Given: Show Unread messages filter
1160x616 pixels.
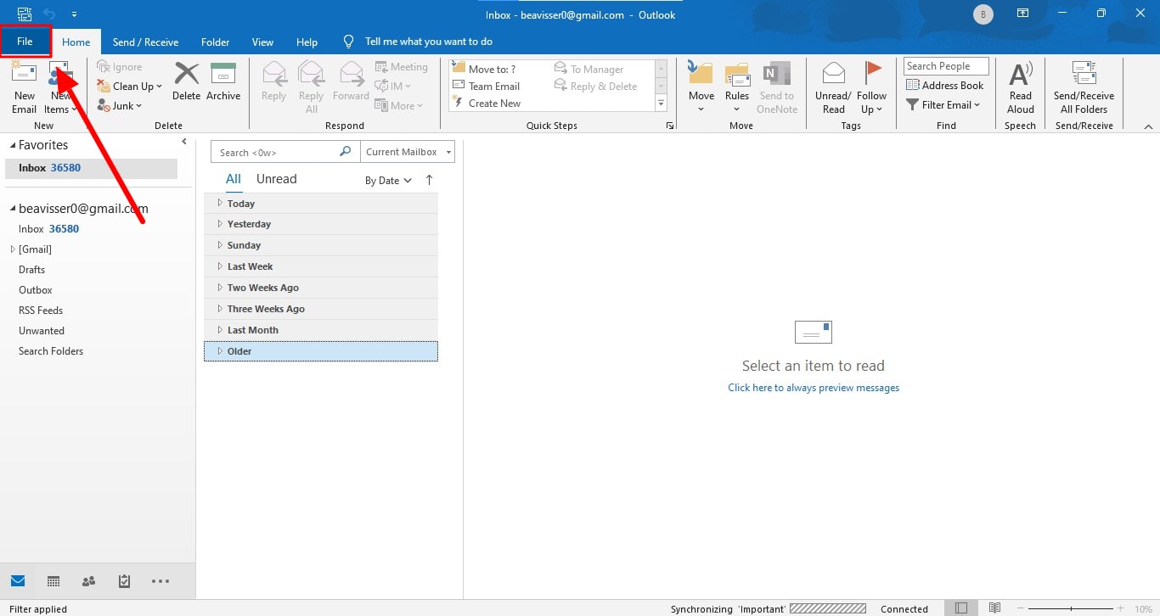Looking at the screenshot, I should [276, 179].
